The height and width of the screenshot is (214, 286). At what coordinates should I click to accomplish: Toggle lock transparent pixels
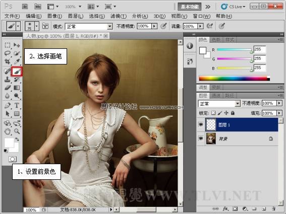point(213,113)
